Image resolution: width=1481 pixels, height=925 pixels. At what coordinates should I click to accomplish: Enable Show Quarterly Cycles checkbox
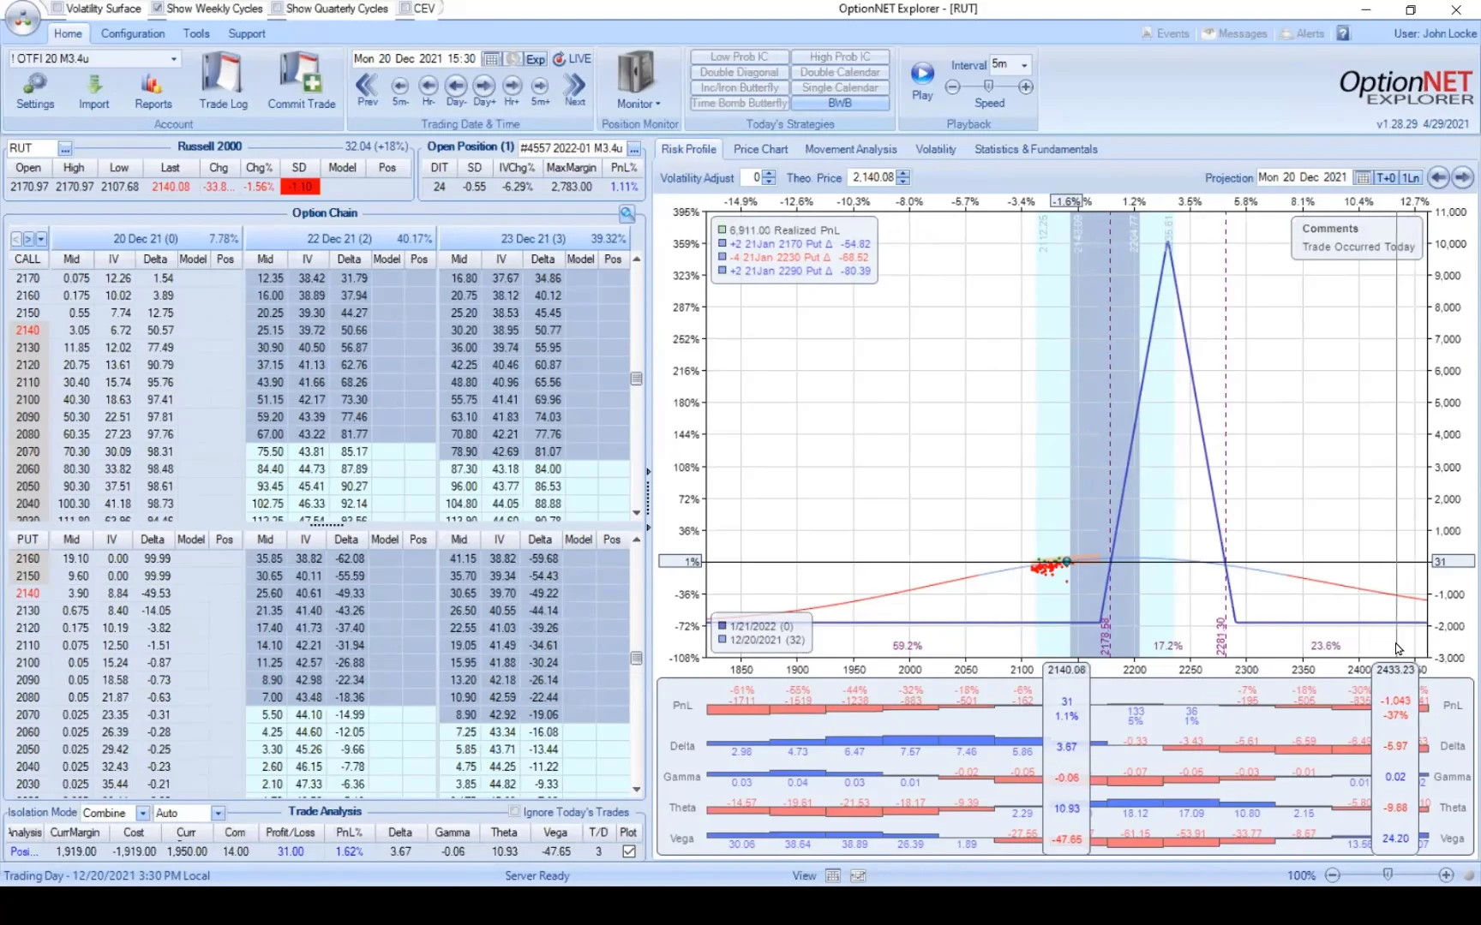pos(277,9)
